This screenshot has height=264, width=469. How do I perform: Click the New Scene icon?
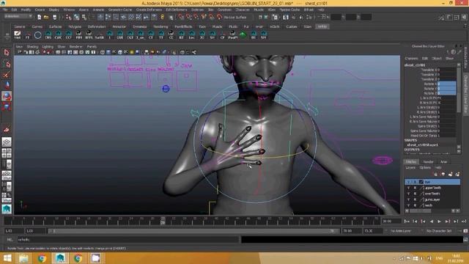coord(39,18)
